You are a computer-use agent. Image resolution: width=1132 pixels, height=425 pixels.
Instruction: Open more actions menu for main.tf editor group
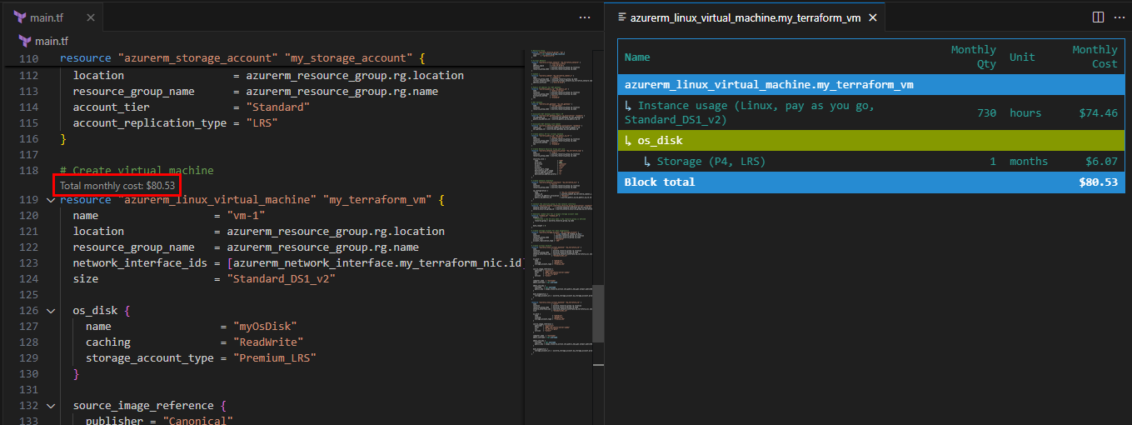coord(585,17)
